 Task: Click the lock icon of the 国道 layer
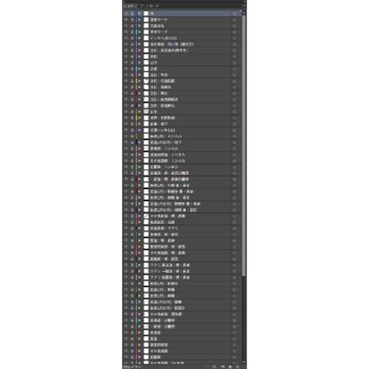tap(132, 339)
